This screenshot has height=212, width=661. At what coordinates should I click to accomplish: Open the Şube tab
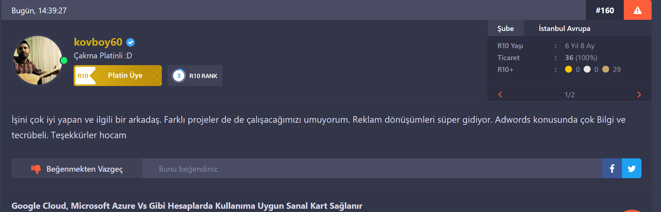506,28
